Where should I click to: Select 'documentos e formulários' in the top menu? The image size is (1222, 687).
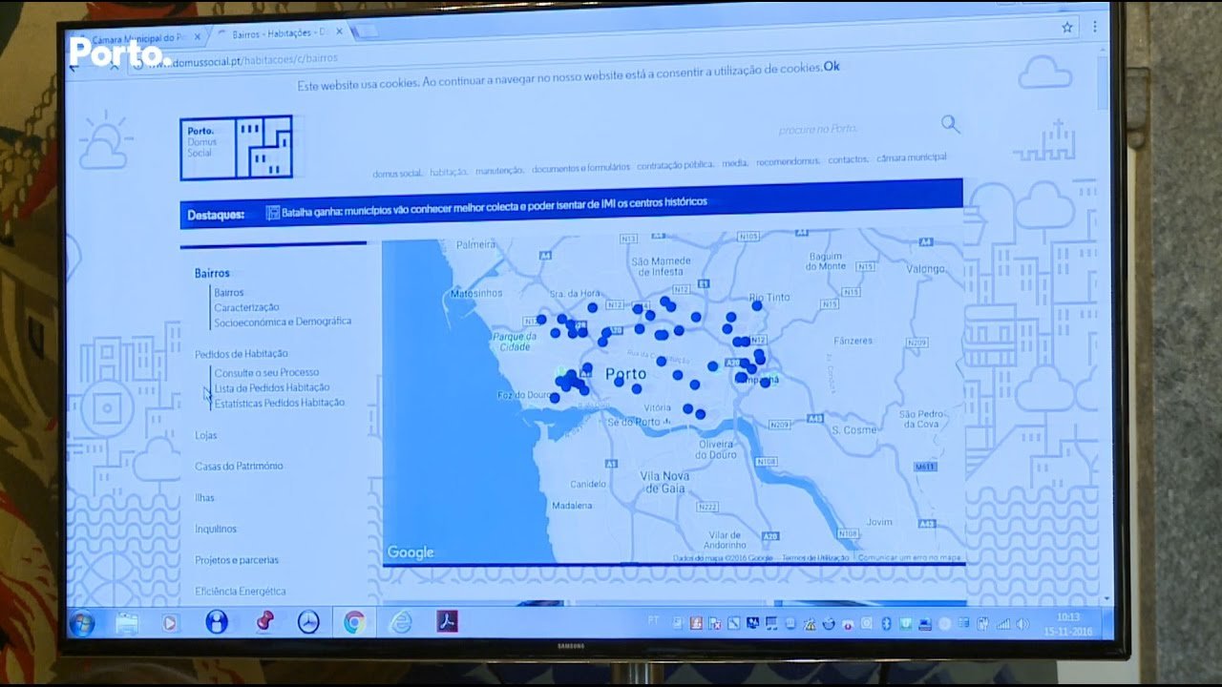tap(580, 168)
